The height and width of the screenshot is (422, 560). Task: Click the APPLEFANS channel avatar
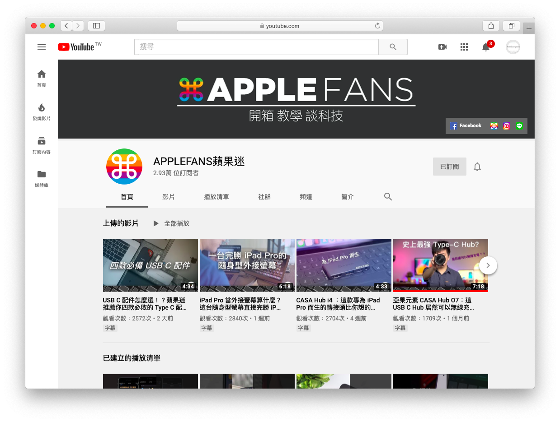coord(124,167)
